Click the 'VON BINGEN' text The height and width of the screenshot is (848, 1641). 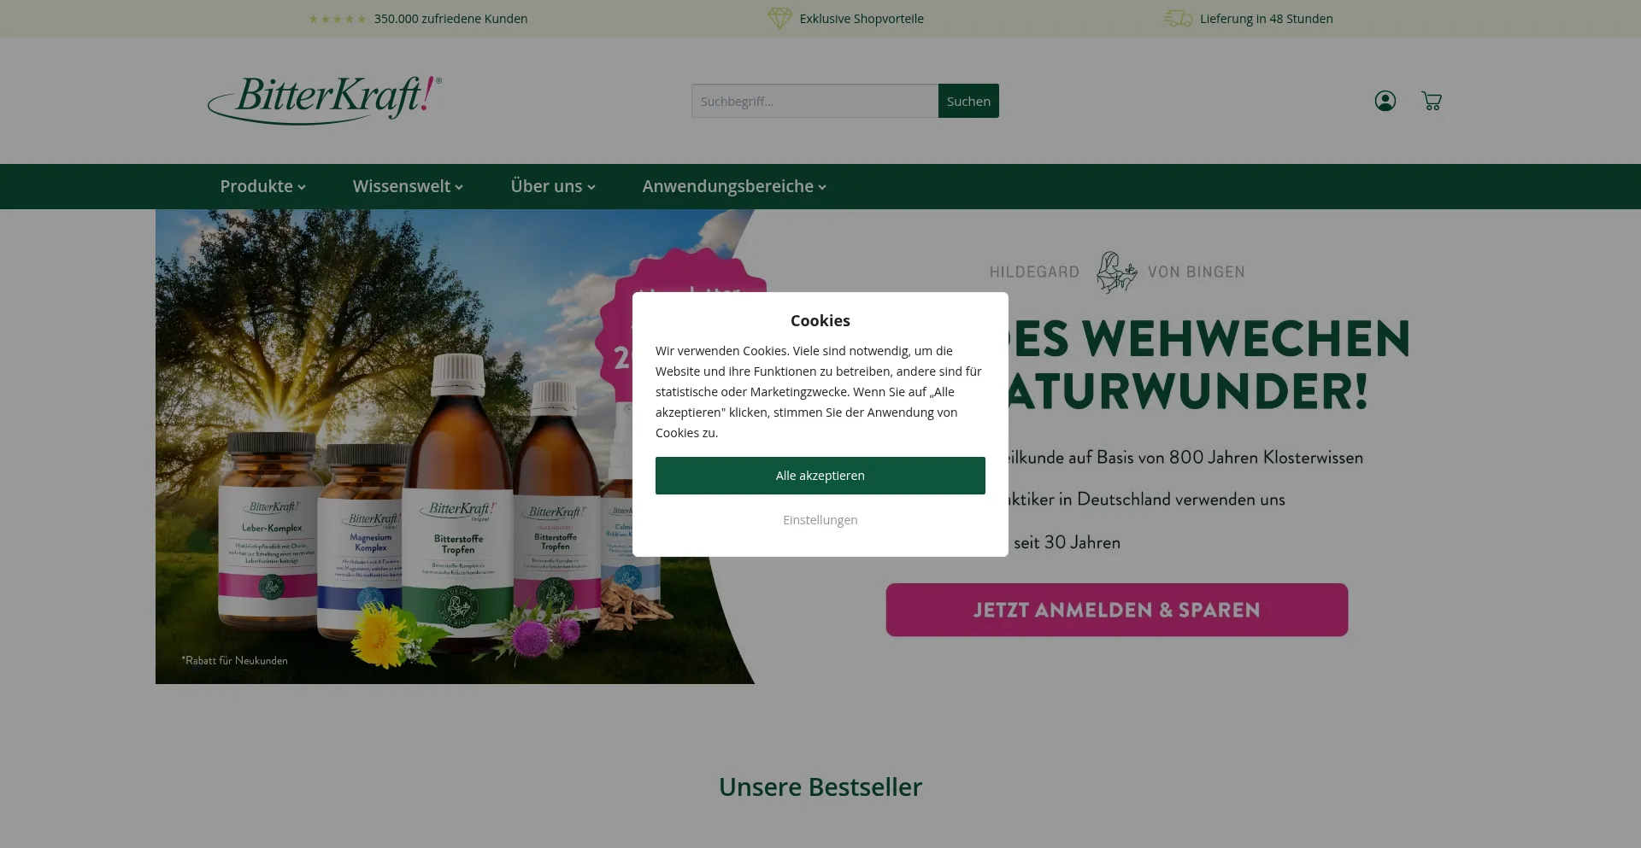(1197, 272)
